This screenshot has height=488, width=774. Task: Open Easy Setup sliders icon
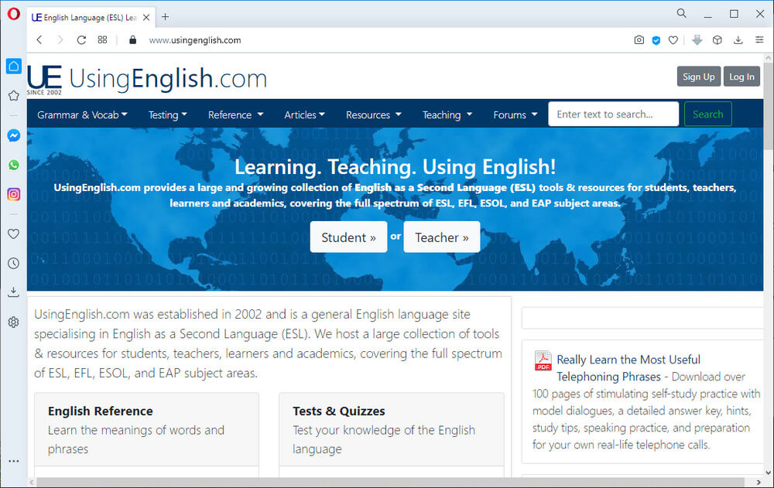[759, 40]
